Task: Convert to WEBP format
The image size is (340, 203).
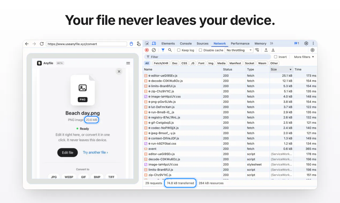Action: (x=69, y=177)
